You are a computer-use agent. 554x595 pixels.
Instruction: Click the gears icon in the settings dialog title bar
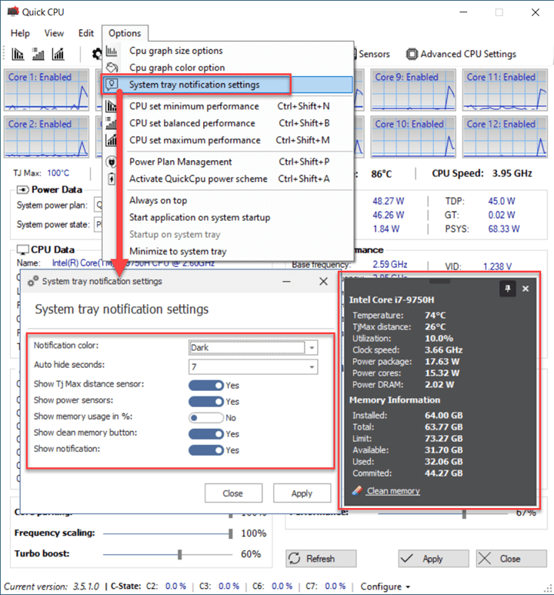(x=33, y=281)
